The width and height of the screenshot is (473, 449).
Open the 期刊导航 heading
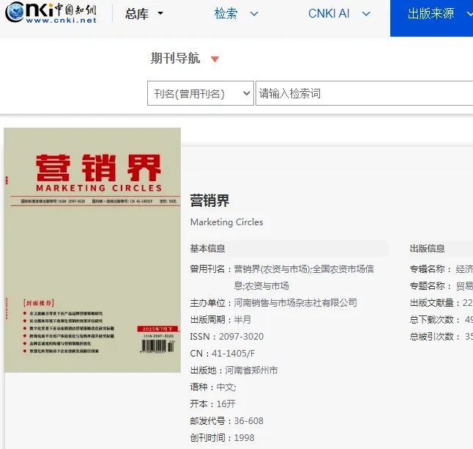coord(175,58)
